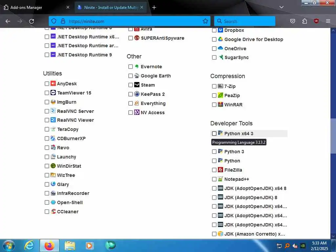Click the CDBurnerXP label

71,138
